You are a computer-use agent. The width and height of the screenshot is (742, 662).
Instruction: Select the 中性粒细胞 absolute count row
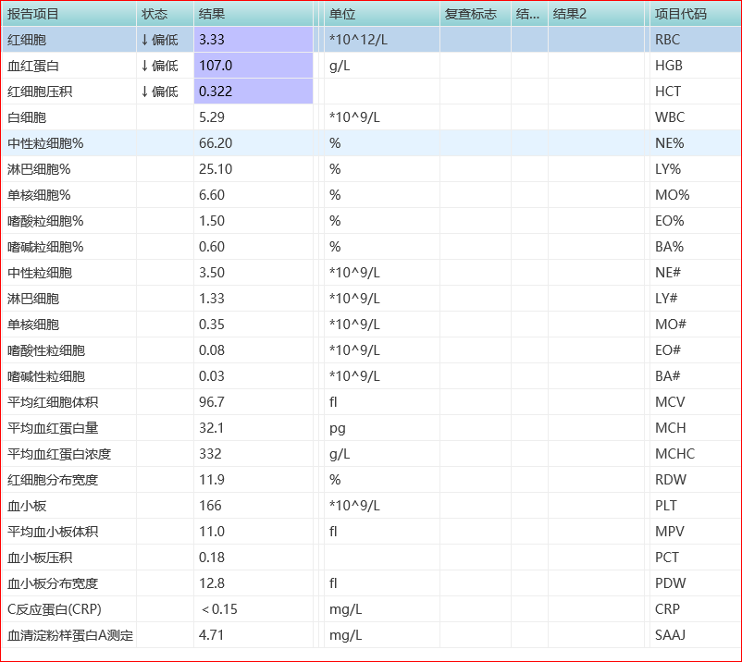point(40,273)
